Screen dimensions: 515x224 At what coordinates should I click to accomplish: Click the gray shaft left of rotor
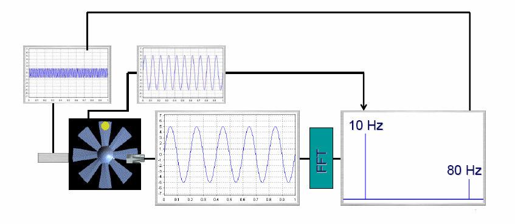coord(54,158)
